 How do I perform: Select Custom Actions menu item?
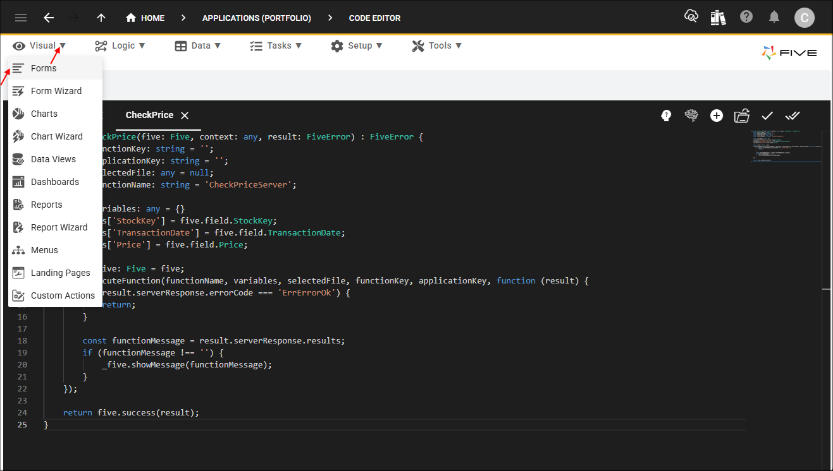pos(55,295)
